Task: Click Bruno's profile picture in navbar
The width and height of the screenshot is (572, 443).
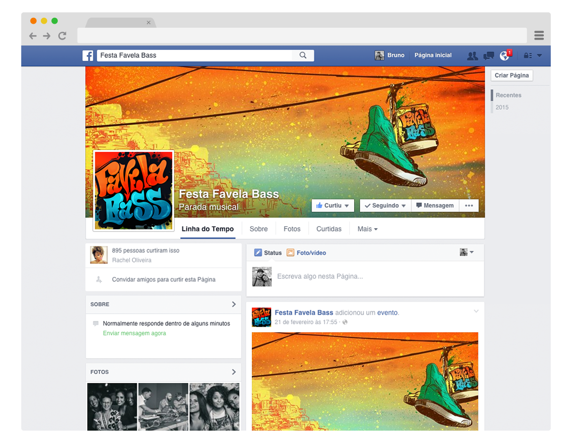Action: [x=379, y=55]
